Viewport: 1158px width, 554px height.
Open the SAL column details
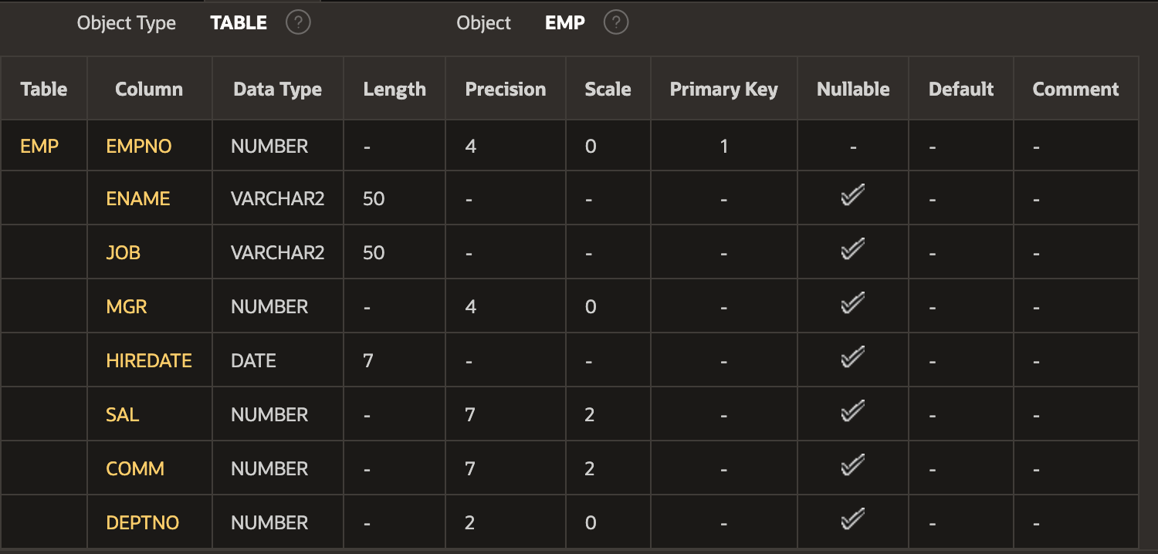[123, 414]
